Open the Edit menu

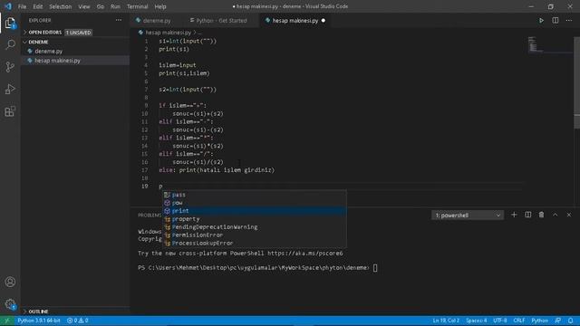pos(38,6)
